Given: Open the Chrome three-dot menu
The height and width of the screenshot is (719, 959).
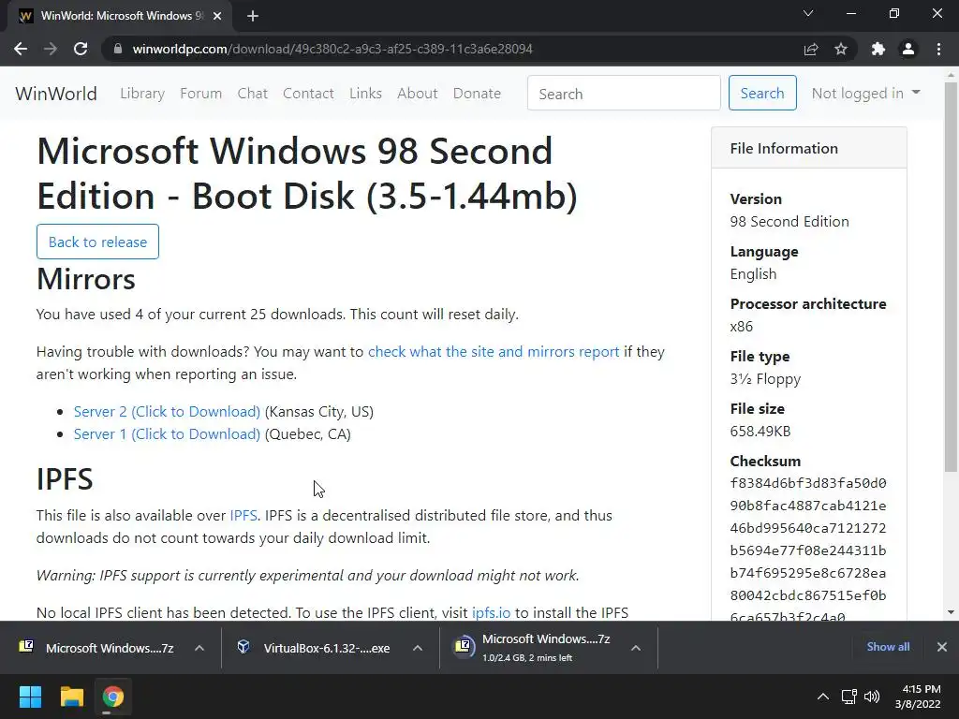Looking at the screenshot, I should pyautogui.click(x=938, y=49).
